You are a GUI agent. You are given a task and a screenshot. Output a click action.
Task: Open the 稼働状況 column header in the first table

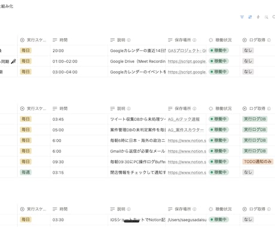(x=220, y=40)
